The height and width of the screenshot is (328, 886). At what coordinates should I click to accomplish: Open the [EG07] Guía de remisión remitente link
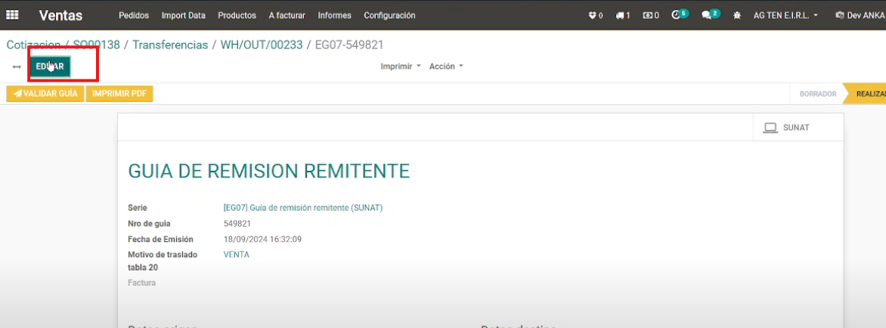click(303, 208)
